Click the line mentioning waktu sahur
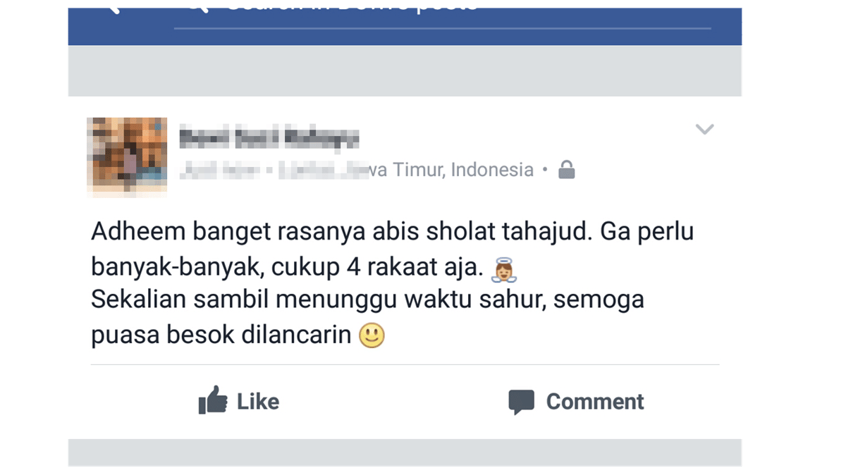Viewport: 846px width, 475px height. pyautogui.click(x=367, y=300)
